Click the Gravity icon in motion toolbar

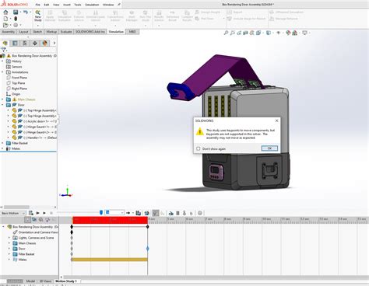point(191,213)
